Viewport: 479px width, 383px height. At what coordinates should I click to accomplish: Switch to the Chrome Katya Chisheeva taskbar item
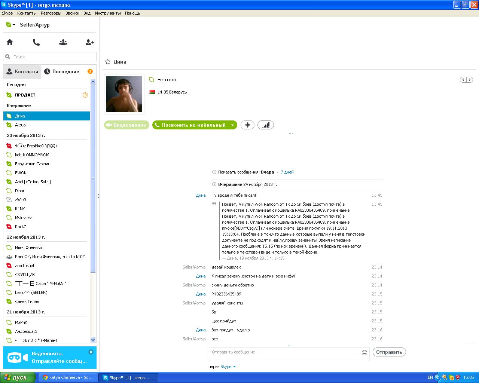pos(68,377)
